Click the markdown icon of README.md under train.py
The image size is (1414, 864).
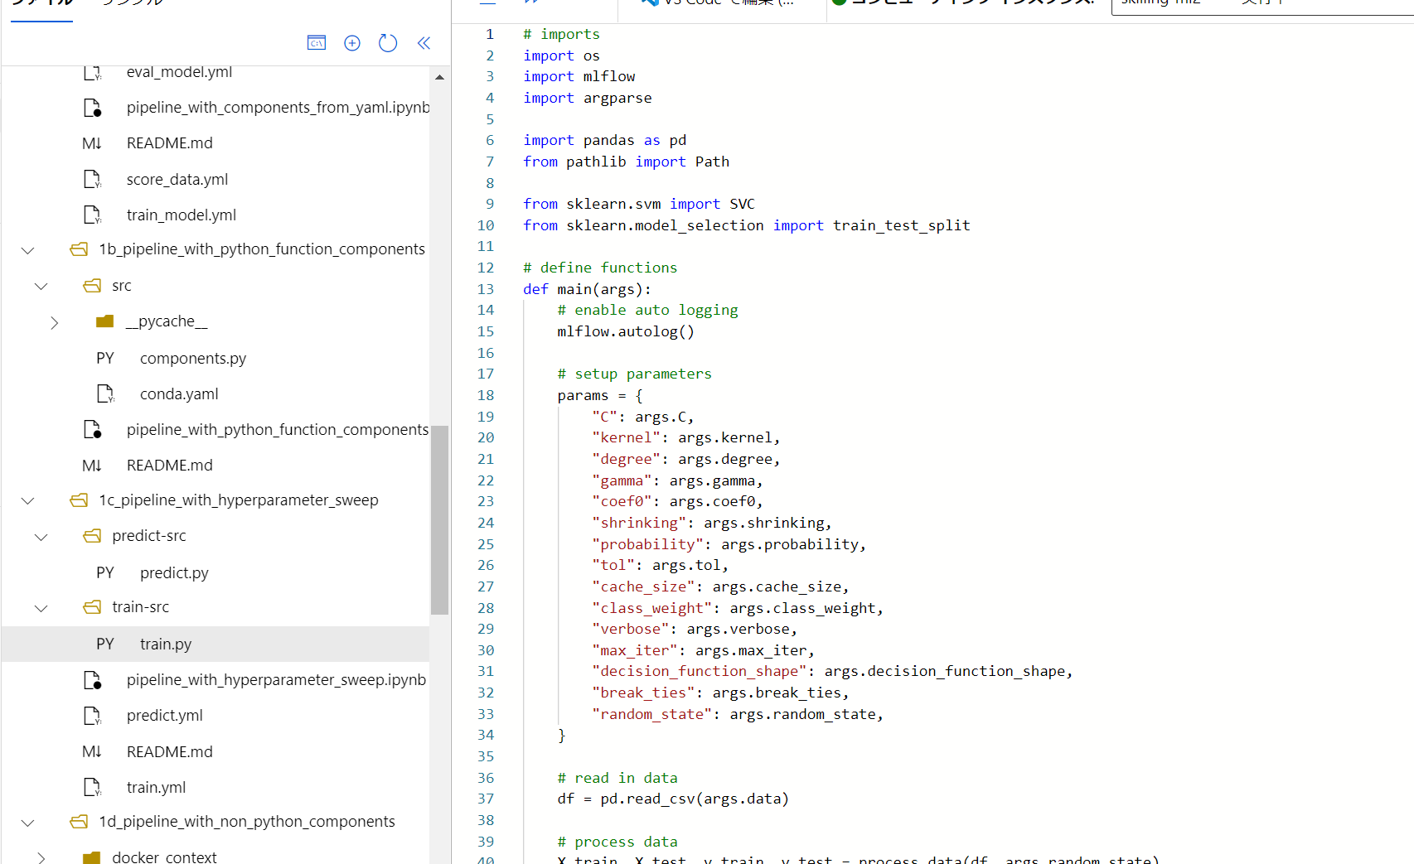click(92, 752)
